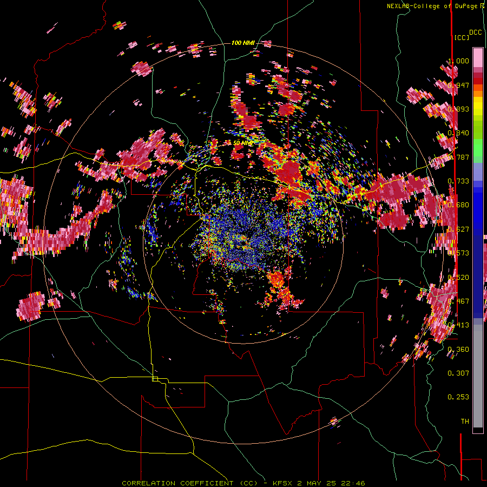Screen dimensions: 487x487
Task: Select the 0.840 legend value
Action: (x=458, y=133)
